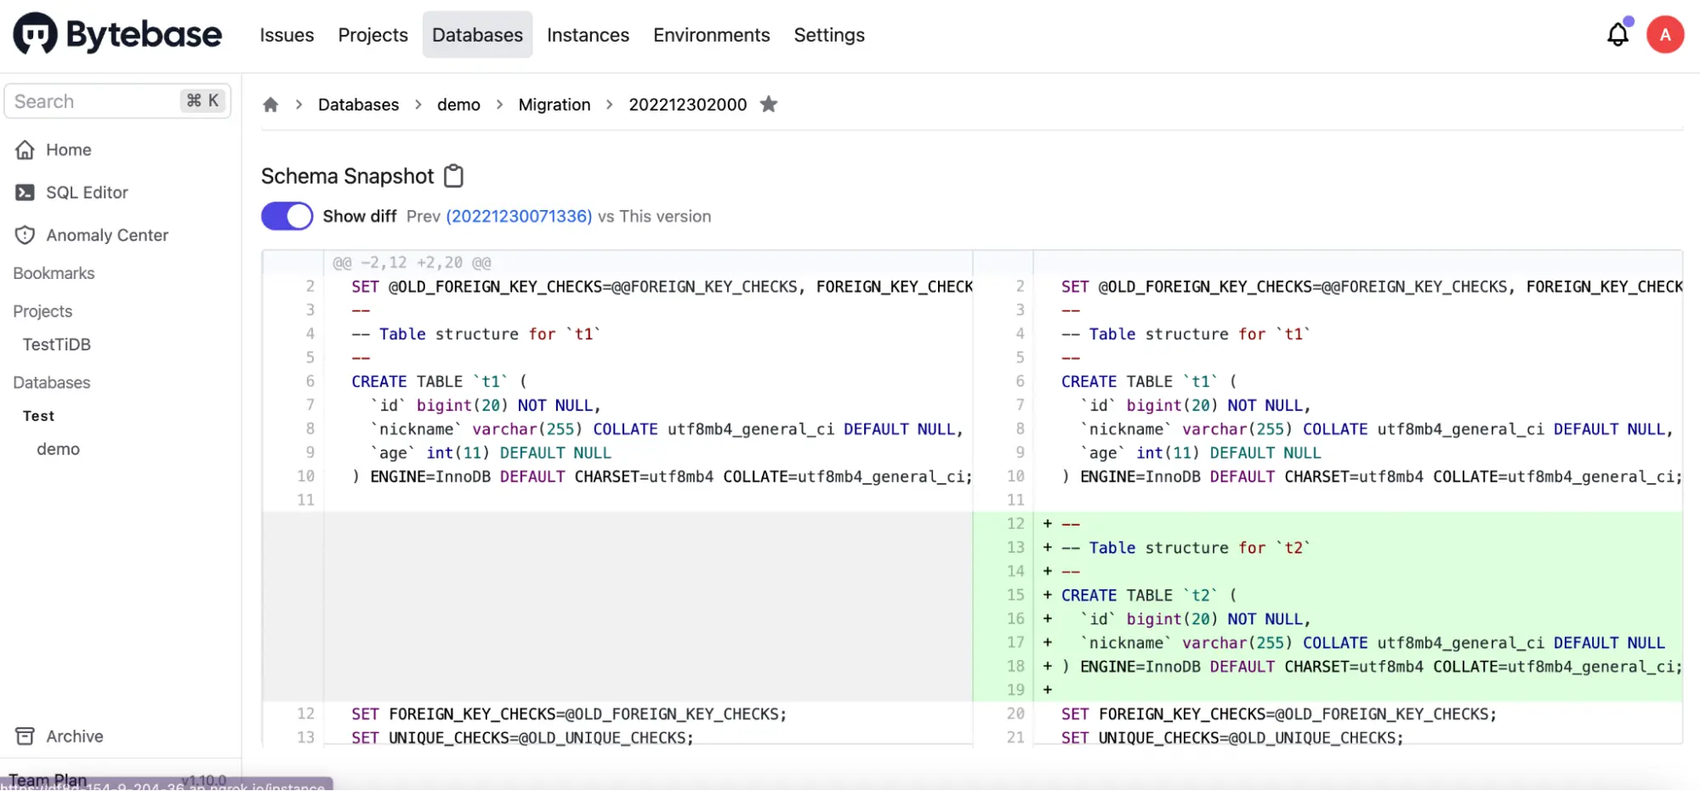Switch to the Issues tab
Screen dimensions: 1700x791
[x=286, y=35]
